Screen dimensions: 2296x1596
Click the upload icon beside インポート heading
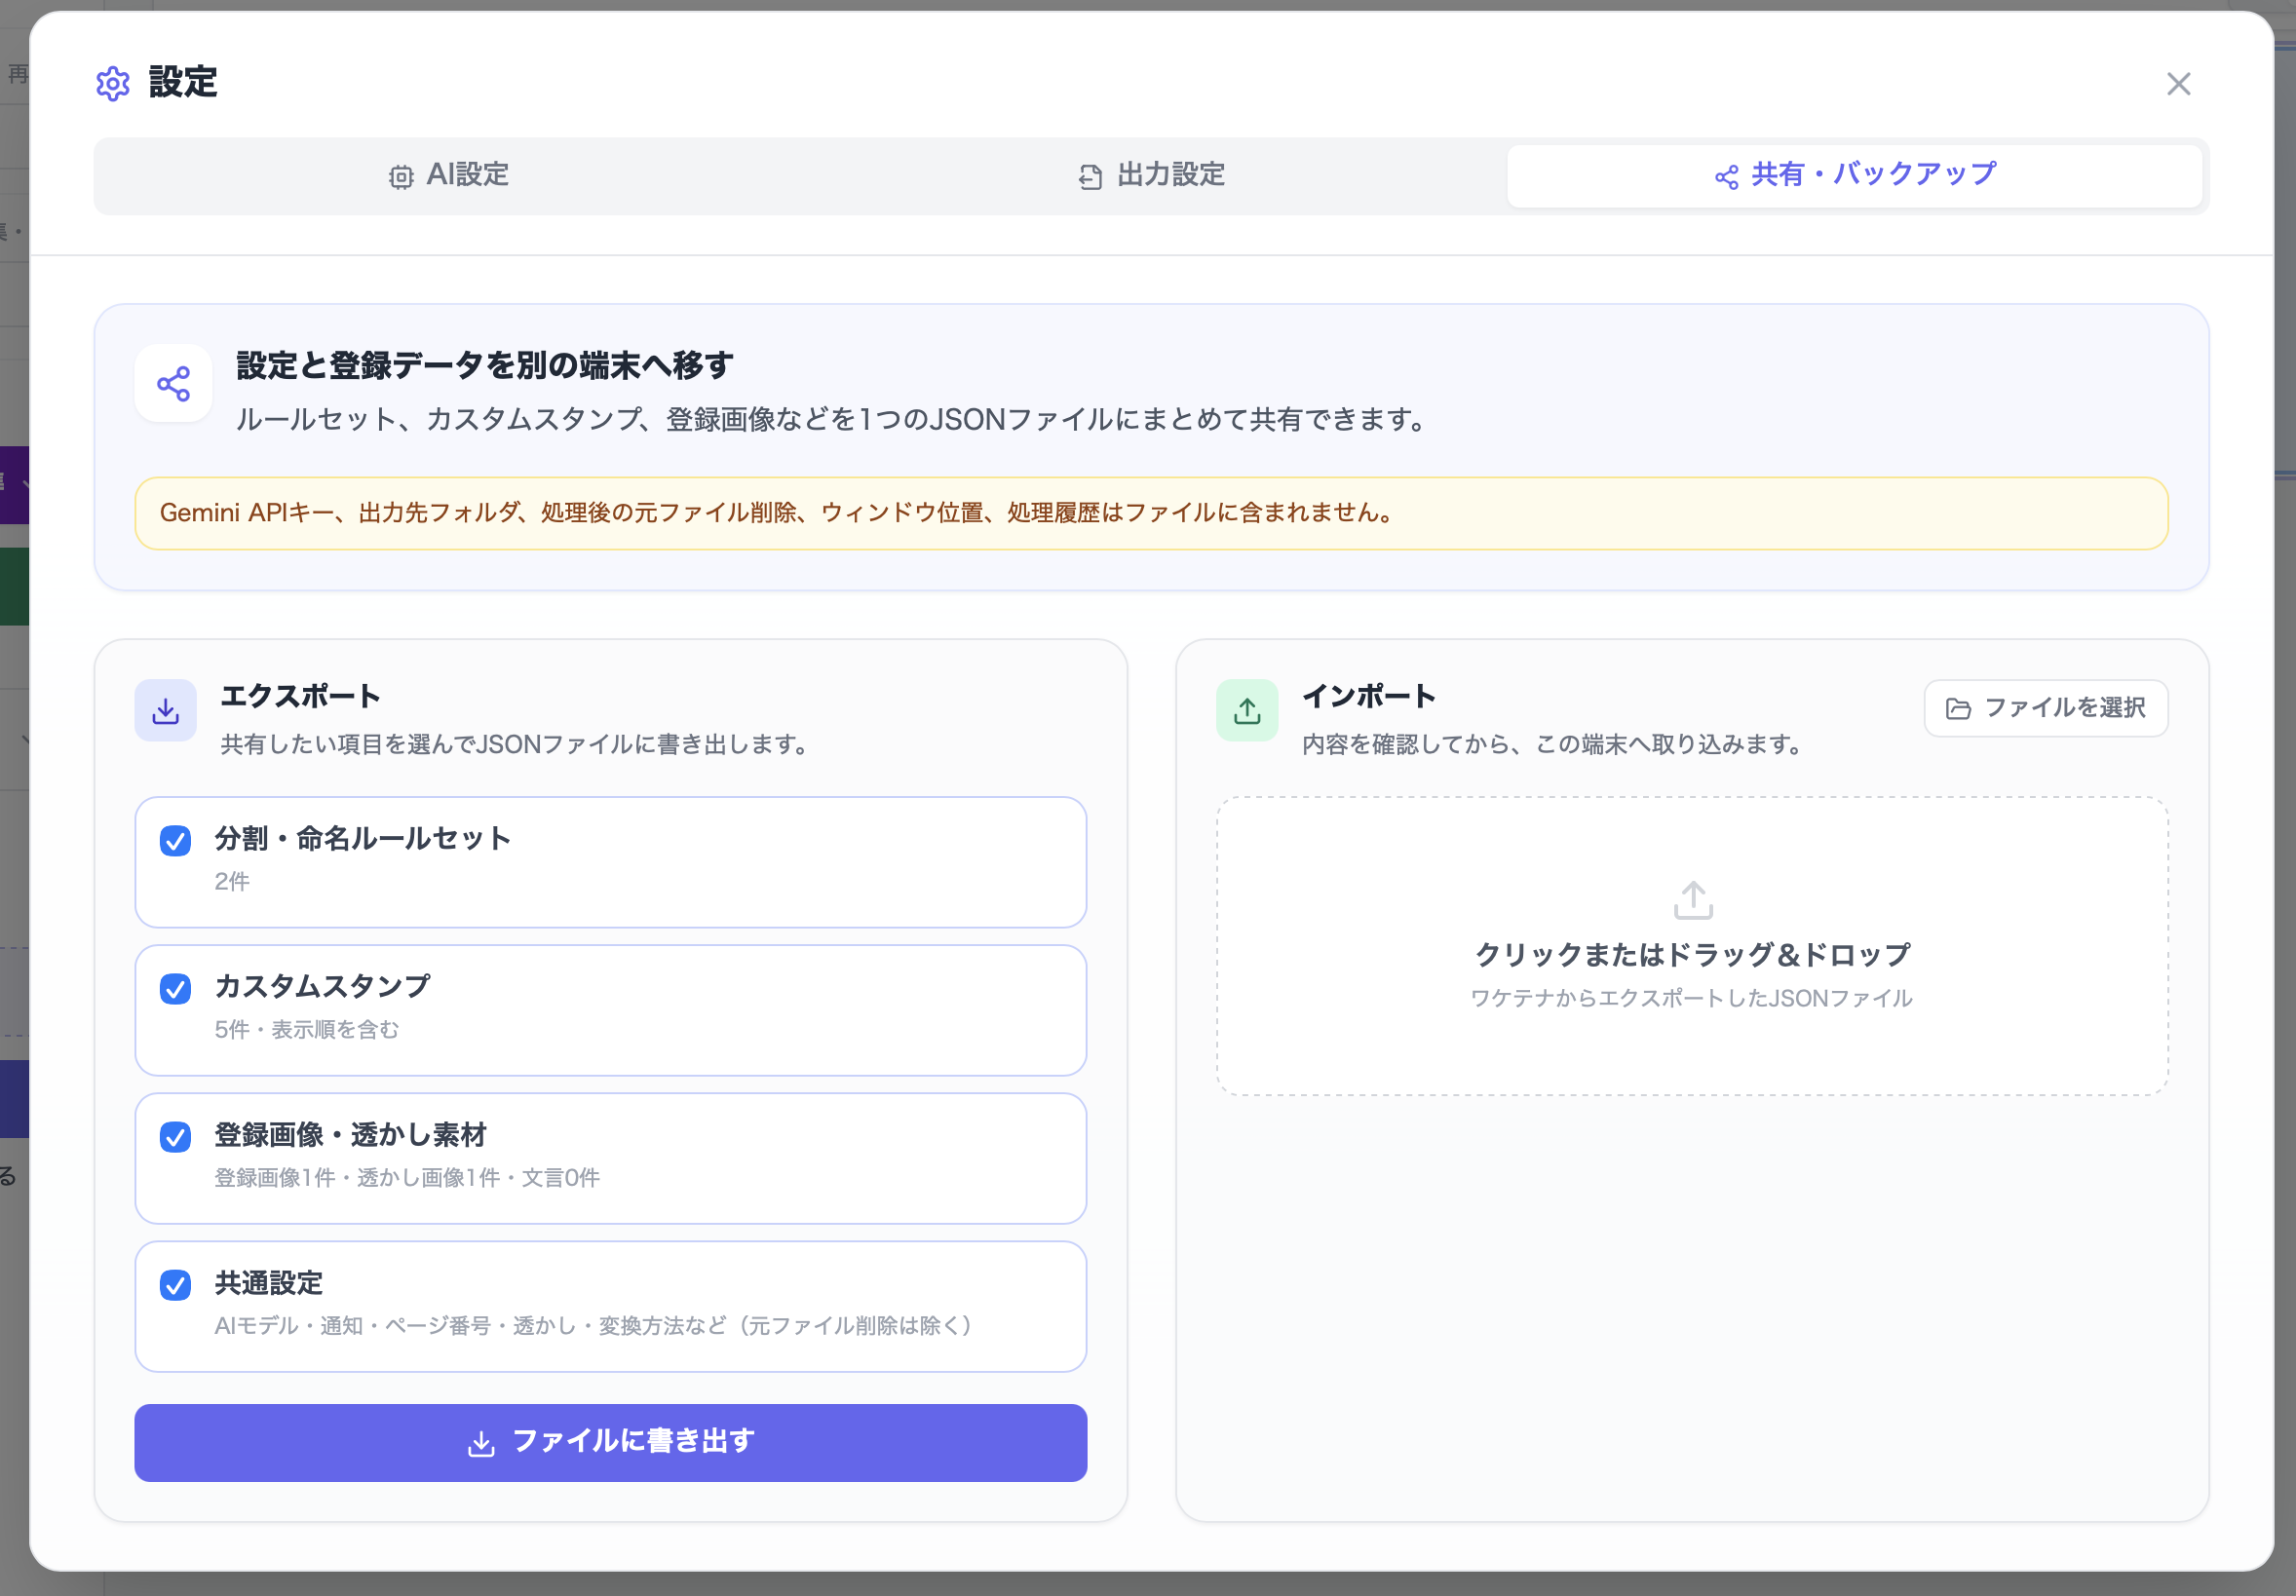pyautogui.click(x=1247, y=711)
